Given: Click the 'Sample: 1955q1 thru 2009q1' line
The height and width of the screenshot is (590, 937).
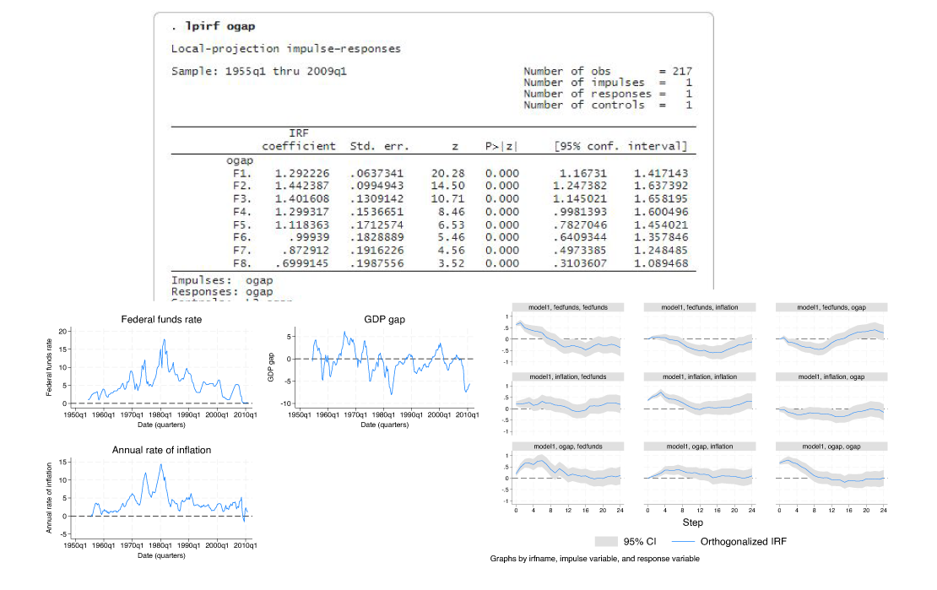Looking at the screenshot, I should tap(259, 71).
